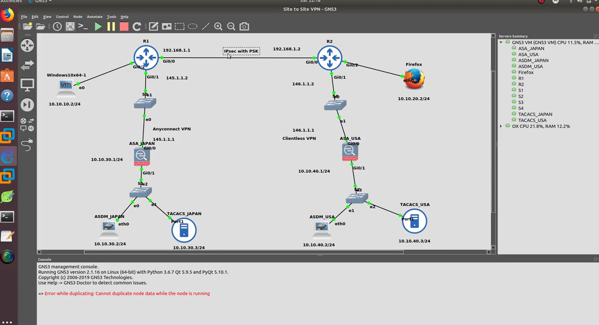Select the Insert picture tool
599x325 pixels.
tap(167, 26)
